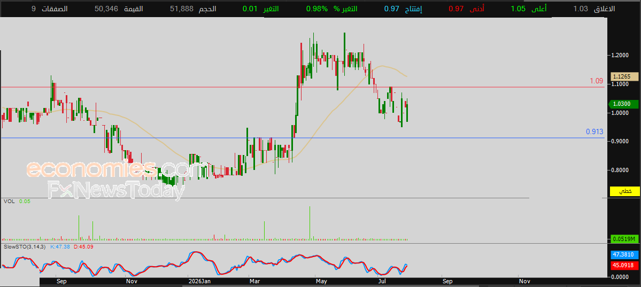Click the أدنى low value in red
The height and width of the screenshot is (287, 641).
click(456, 9)
